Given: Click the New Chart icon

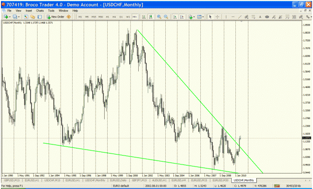Looking at the screenshot, I should pyautogui.click(x=6, y=17).
